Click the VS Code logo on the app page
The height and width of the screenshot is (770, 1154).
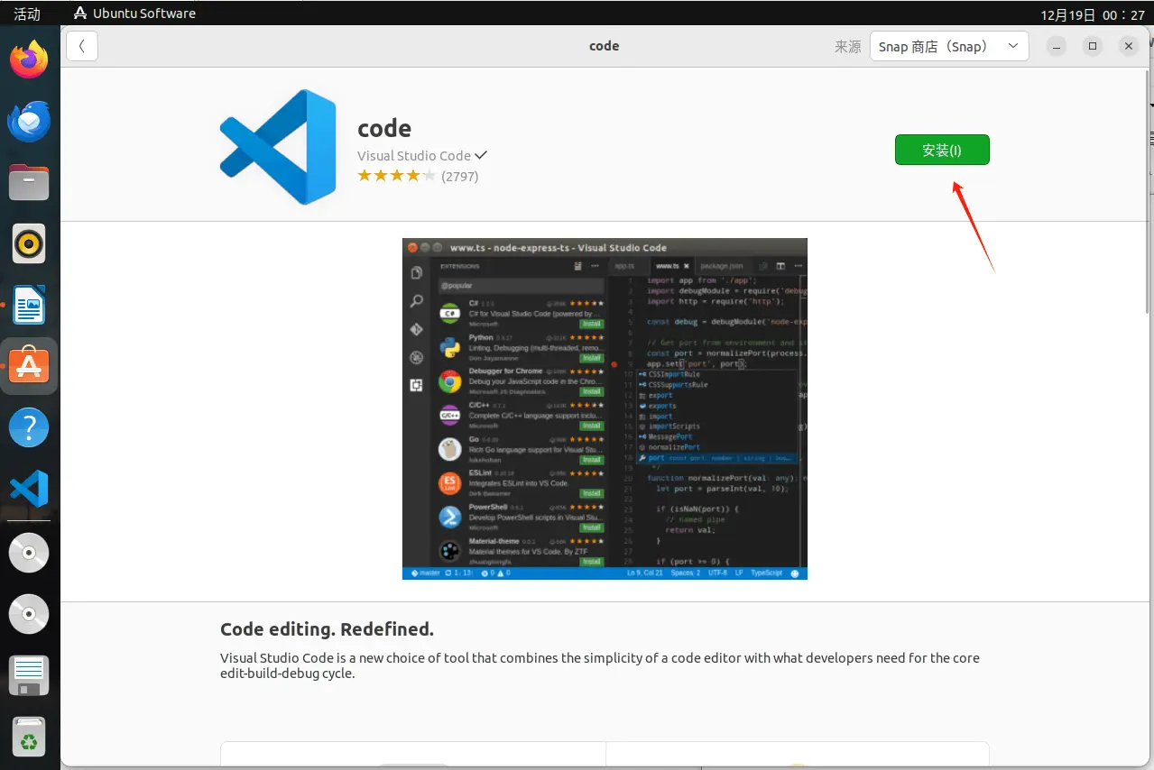[x=278, y=147]
